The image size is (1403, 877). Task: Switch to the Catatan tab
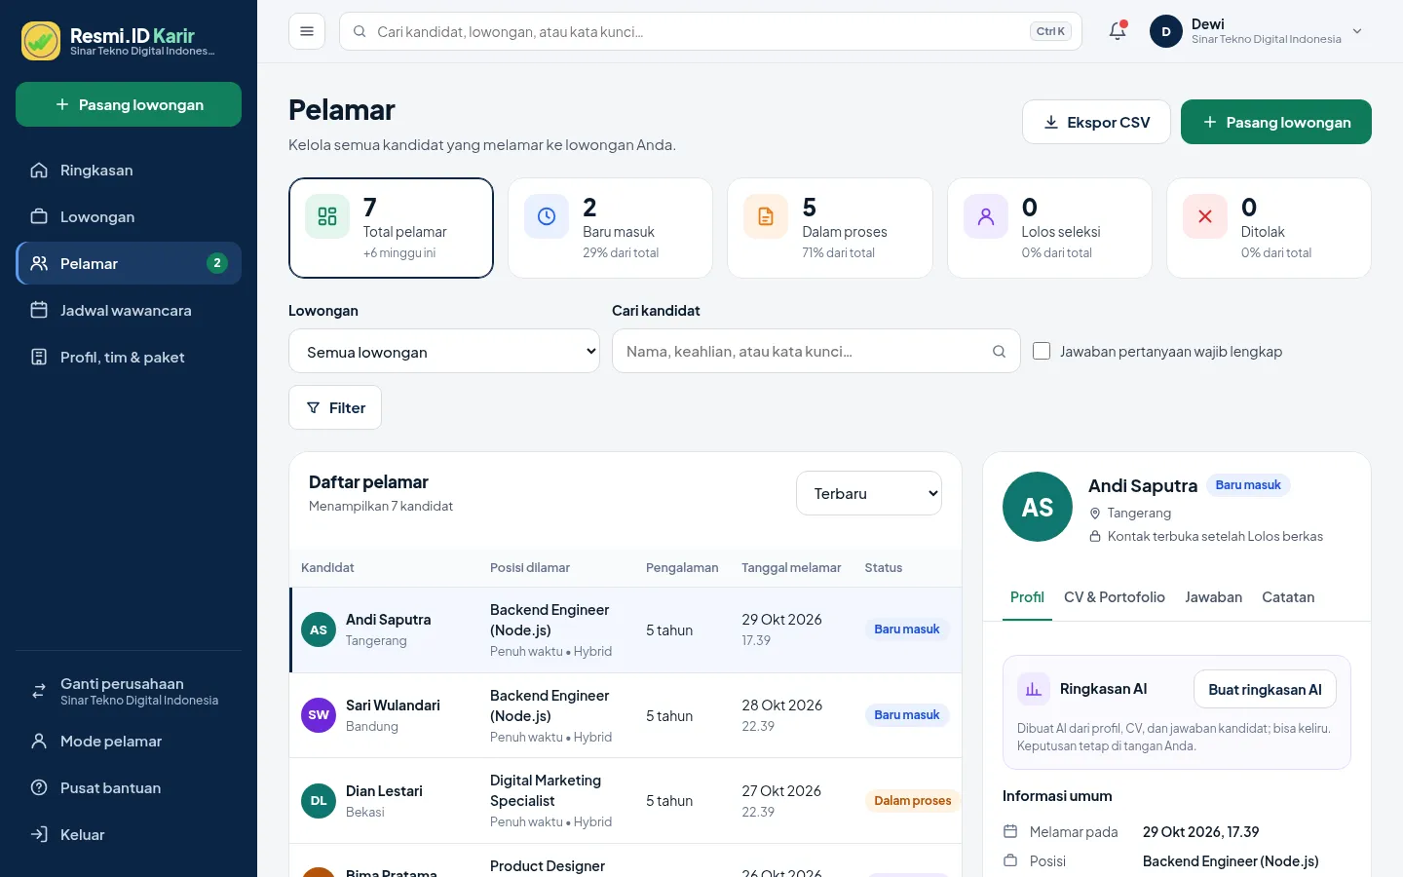point(1288,597)
